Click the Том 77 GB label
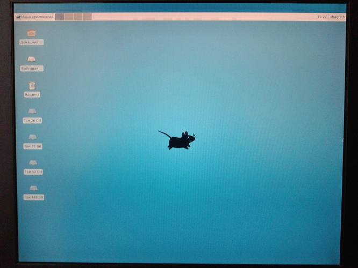This screenshot has height=268, width=358. pos(33,146)
